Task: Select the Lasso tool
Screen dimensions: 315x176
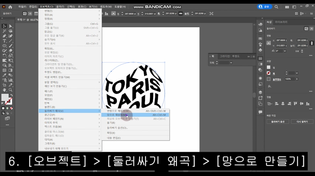Action: click(x=11, y=31)
